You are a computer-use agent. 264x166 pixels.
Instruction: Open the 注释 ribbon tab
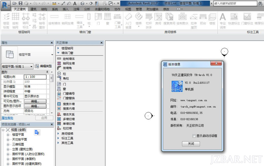tap(76, 9)
